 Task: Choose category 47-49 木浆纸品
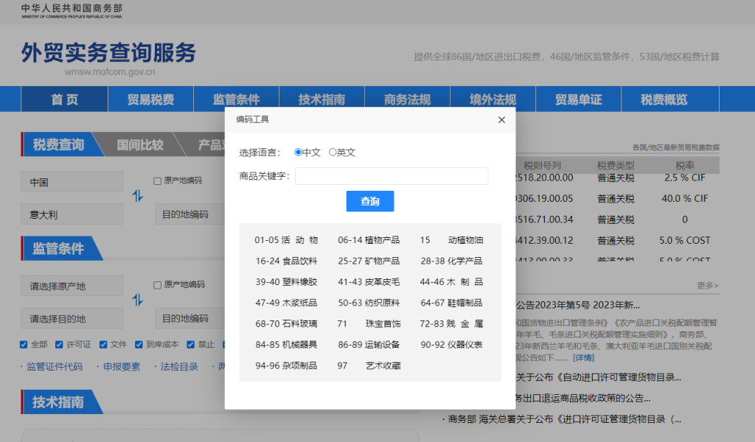286,303
